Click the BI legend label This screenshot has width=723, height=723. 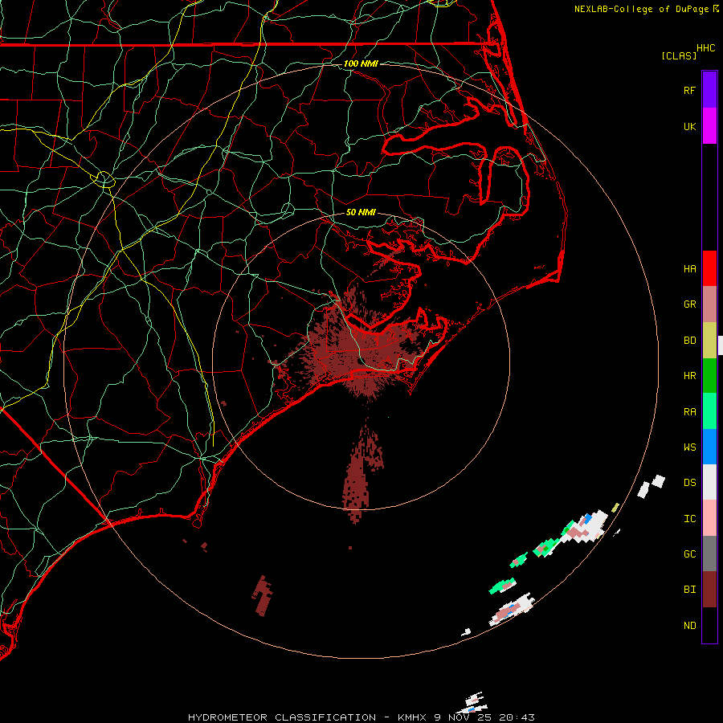click(689, 590)
